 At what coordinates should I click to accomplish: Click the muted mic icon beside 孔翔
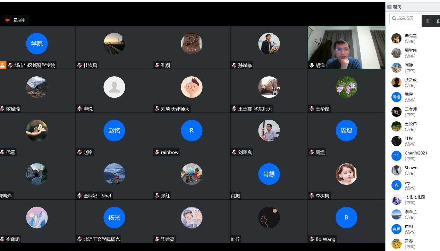tap(157, 65)
